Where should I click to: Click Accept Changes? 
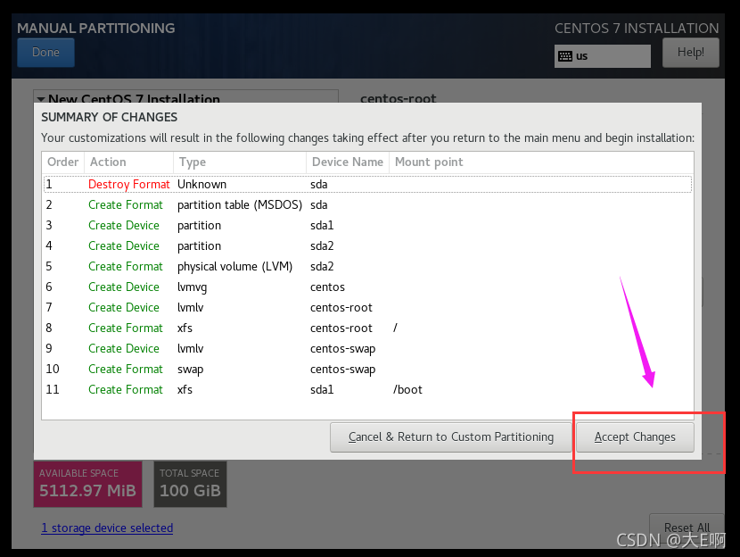634,436
